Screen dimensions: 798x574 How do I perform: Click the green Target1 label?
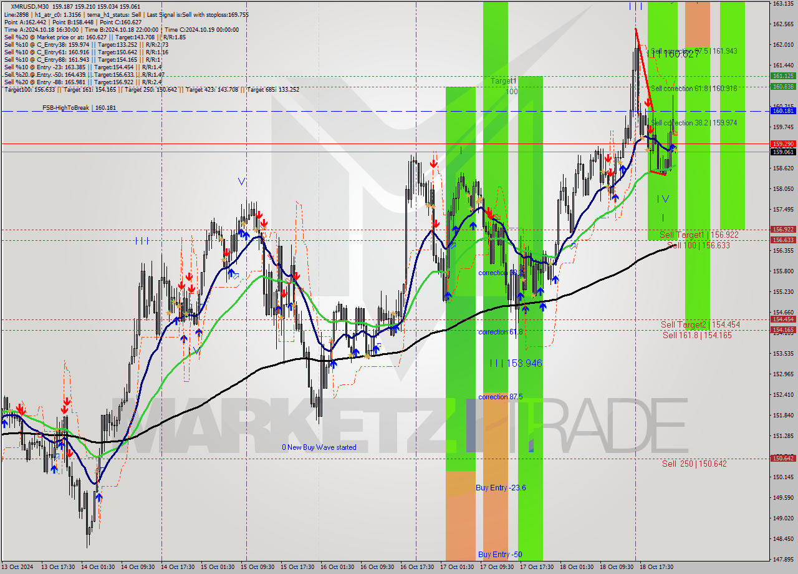tap(503, 81)
